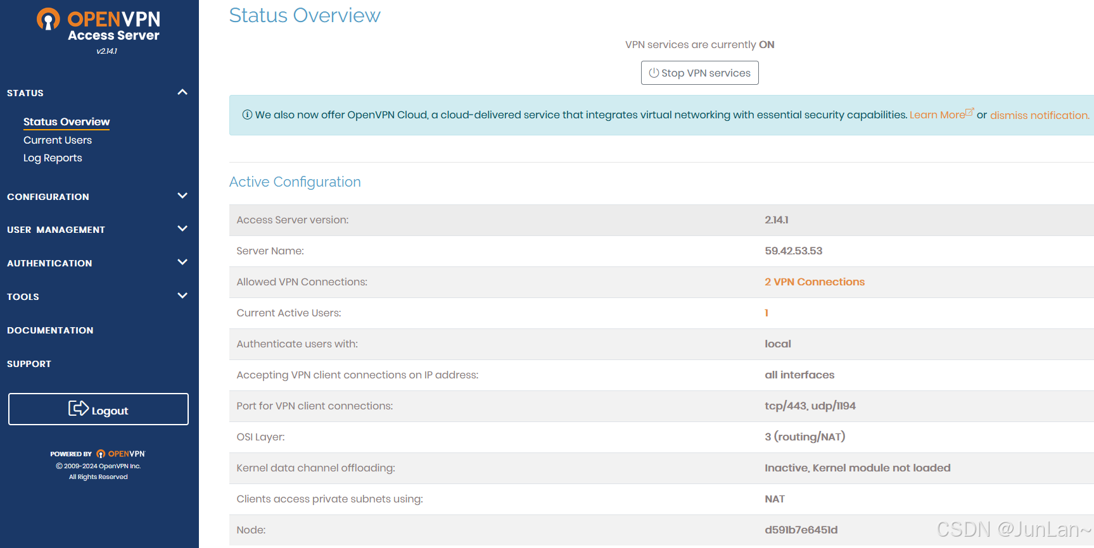Collapse the STATUS section chevron
The width and height of the screenshot is (1094, 548).
[182, 92]
